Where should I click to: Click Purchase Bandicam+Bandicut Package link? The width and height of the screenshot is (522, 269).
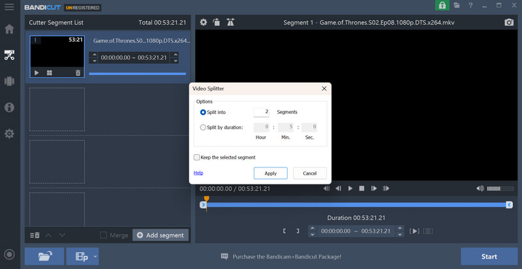pos(286,257)
